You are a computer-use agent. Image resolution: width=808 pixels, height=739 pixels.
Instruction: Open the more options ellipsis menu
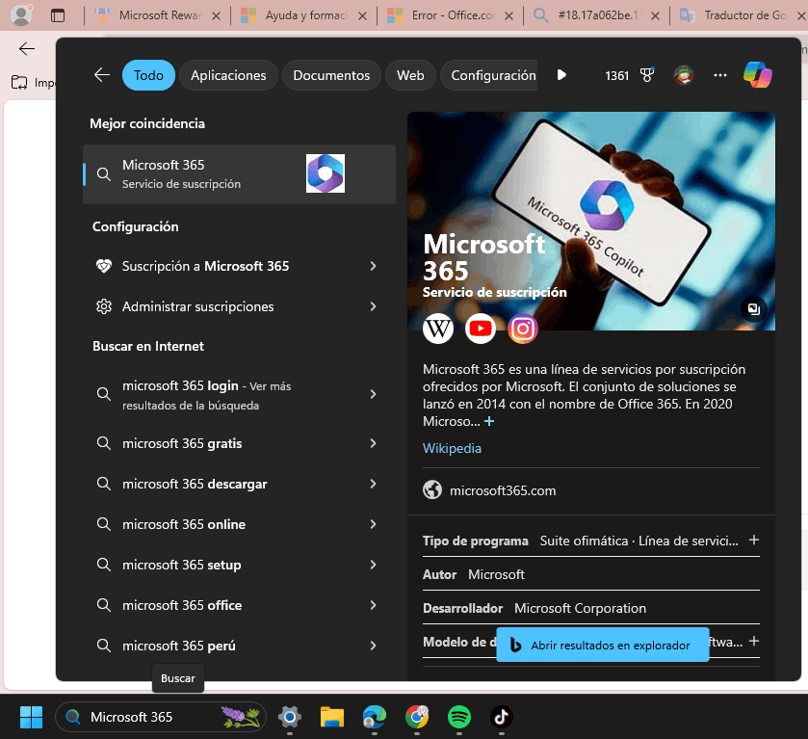pyautogui.click(x=720, y=75)
